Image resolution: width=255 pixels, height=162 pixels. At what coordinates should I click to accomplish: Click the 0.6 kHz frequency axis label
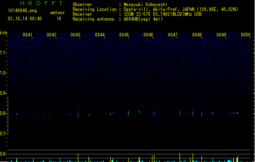coord(3,154)
